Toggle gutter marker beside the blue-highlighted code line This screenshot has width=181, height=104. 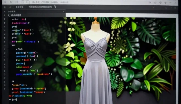tap(5, 42)
